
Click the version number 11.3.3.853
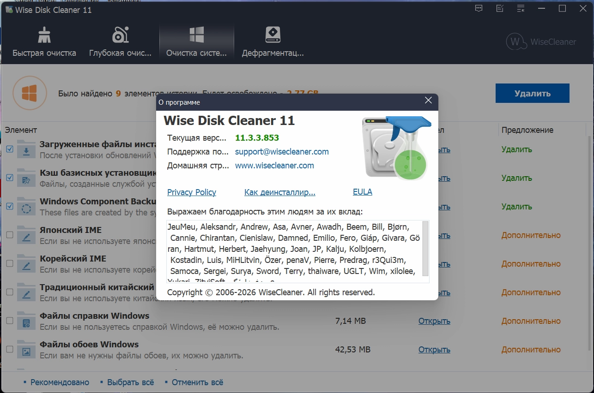tap(257, 137)
